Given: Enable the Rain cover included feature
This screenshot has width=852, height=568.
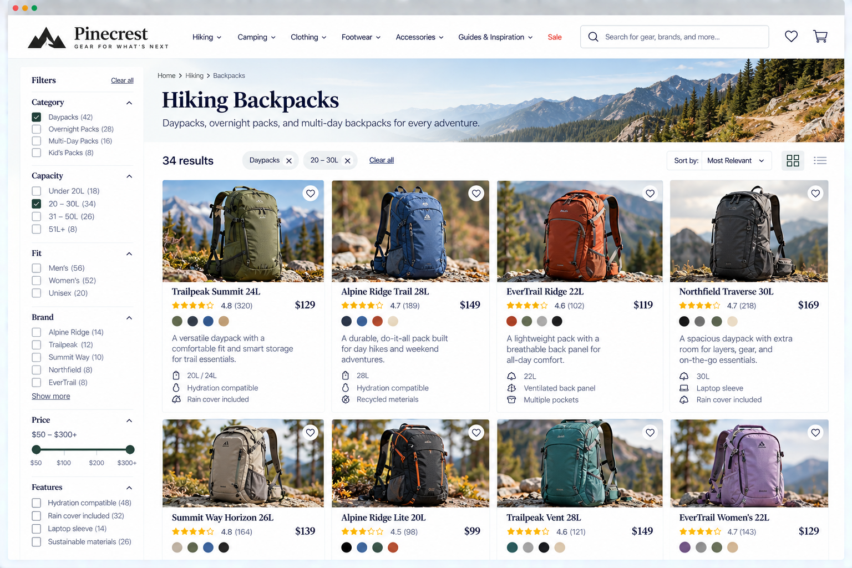Looking at the screenshot, I should tap(37, 516).
